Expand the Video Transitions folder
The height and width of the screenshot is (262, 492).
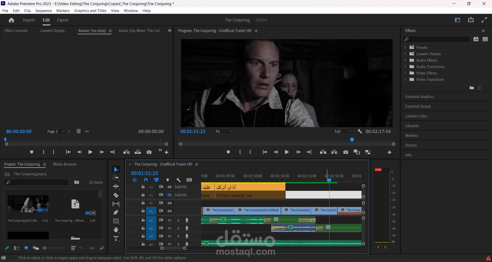click(x=405, y=79)
